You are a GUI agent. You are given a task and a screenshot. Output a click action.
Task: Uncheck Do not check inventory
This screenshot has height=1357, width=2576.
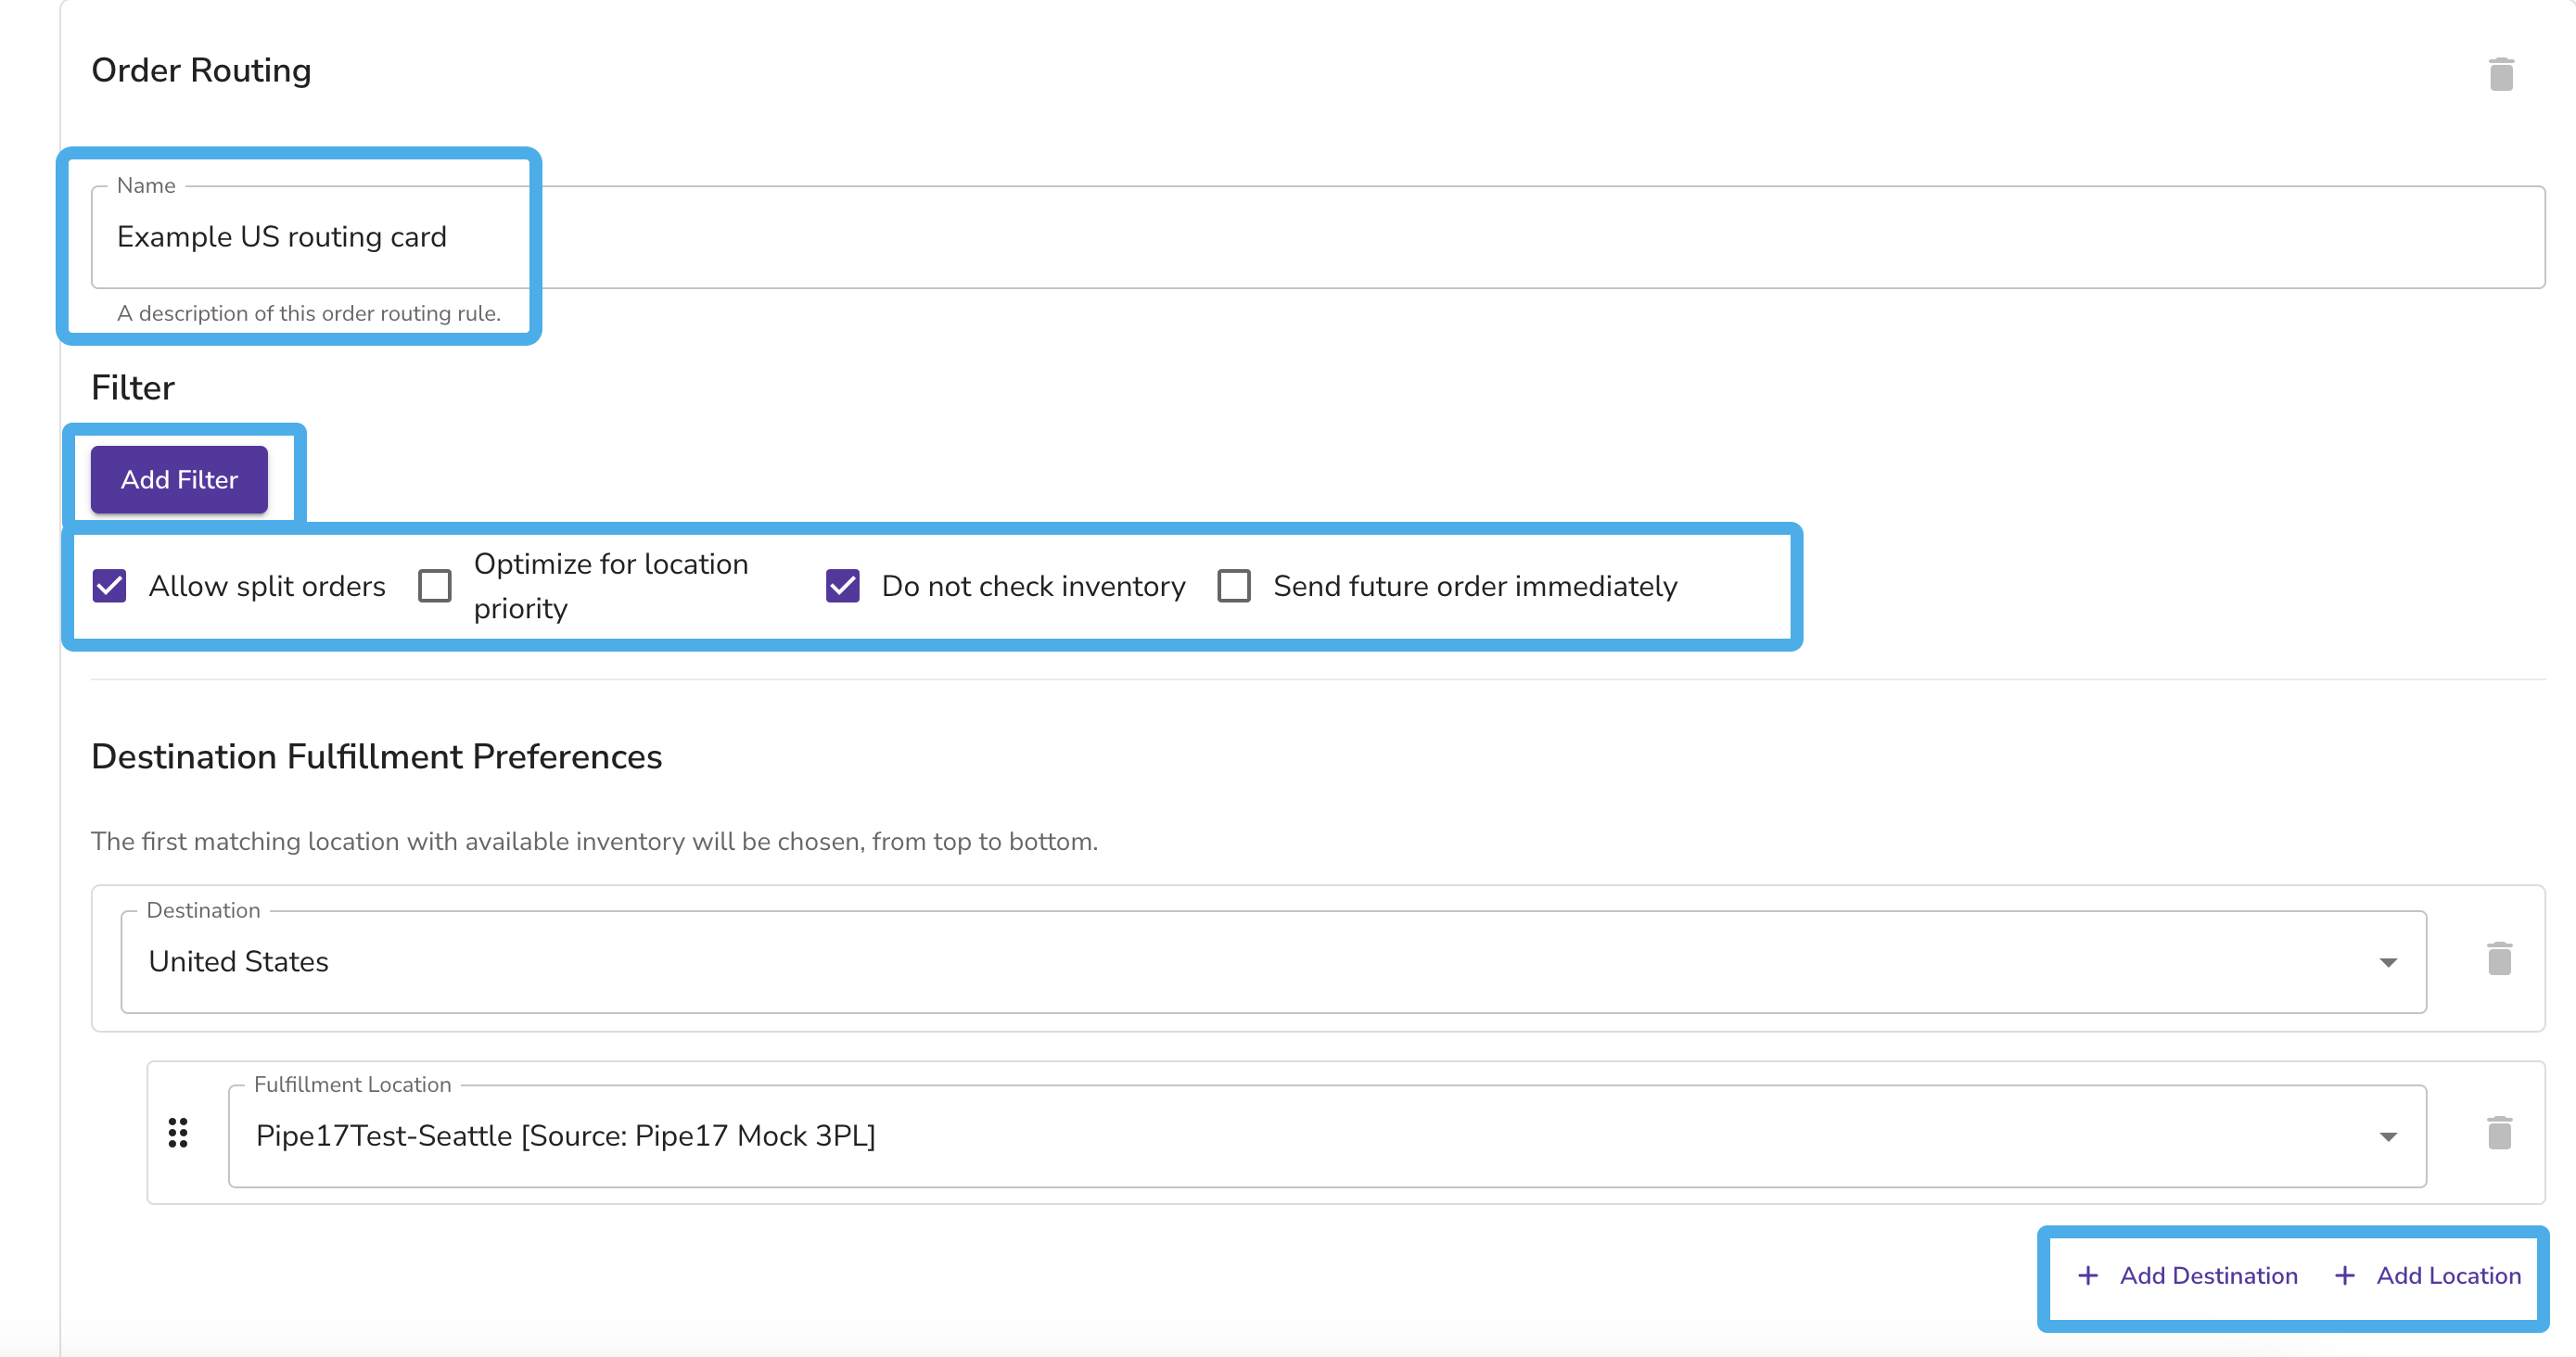point(843,586)
